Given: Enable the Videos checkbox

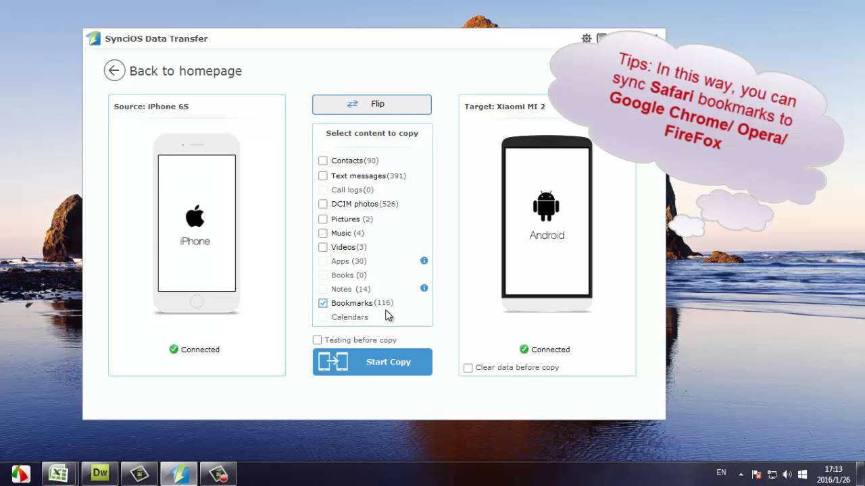Looking at the screenshot, I should pyautogui.click(x=323, y=247).
